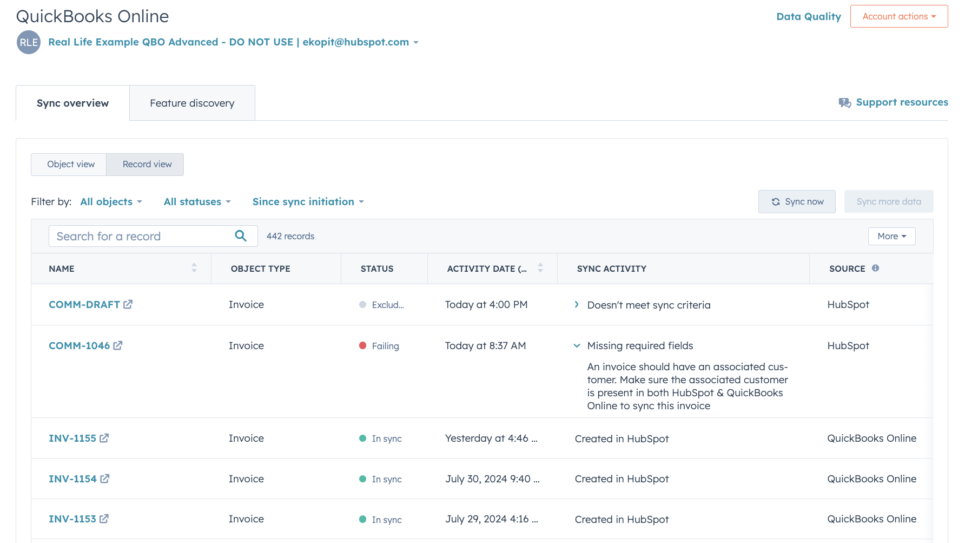The image size is (965, 543).
Task: Open the Support resources link
Action: [902, 102]
